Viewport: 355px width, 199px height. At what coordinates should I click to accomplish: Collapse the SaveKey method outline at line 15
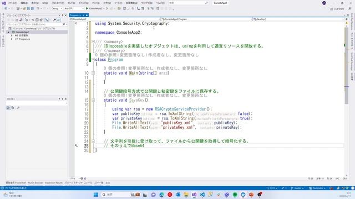pos(93,100)
